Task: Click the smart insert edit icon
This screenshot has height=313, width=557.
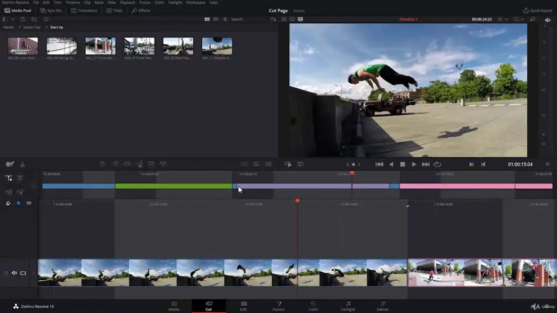Action: [x=103, y=164]
